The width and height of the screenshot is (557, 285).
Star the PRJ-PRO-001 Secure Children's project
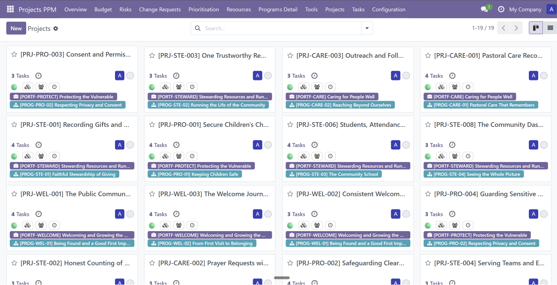pos(152,125)
